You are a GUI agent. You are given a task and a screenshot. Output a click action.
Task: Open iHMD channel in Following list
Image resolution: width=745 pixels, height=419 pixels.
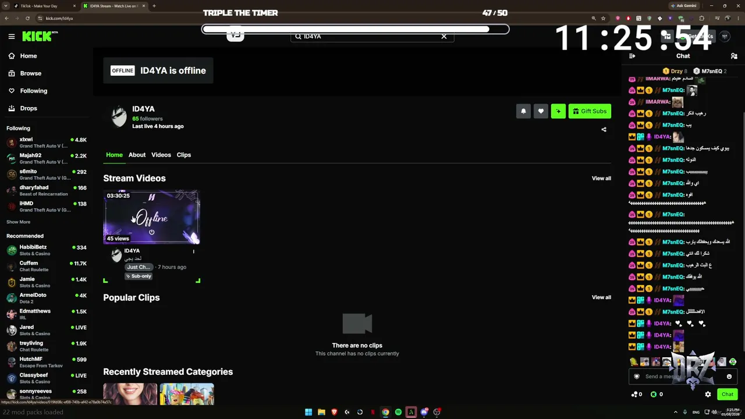tap(47, 207)
